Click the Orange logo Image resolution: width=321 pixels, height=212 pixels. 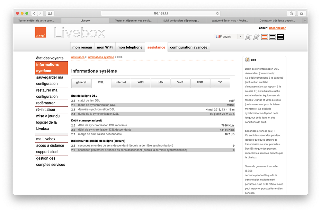40,32
